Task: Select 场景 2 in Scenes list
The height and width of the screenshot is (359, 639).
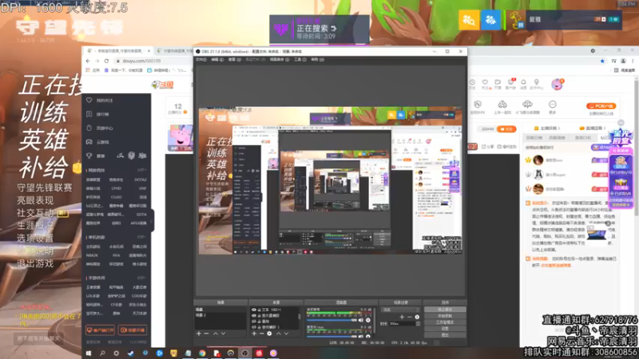Action: pyautogui.click(x=201, y=315)
